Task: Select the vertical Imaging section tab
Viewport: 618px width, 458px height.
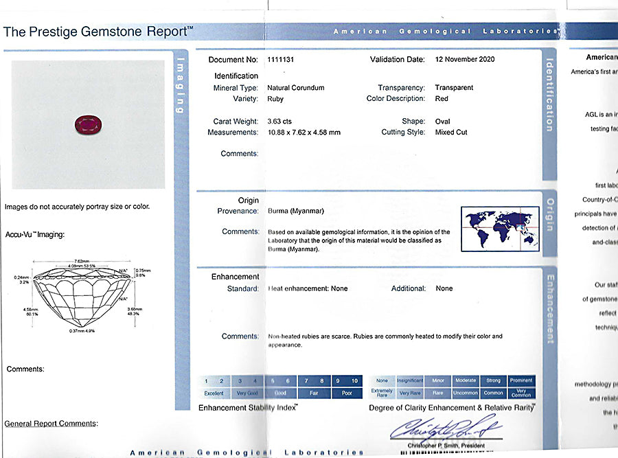Action: pyautogui.click(x=181, y=84)
